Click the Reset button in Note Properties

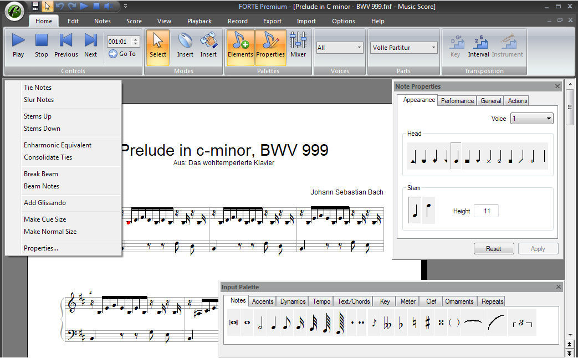pyautogui.click(x=494, y=248)
